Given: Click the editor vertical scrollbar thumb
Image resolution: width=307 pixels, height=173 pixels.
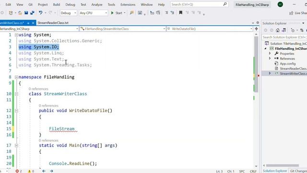Looking at the screenshot, I should tap(256, 64).
